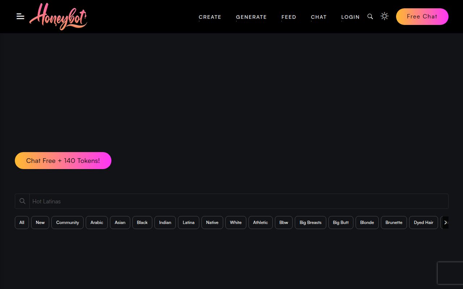This screenshot has height=289, width=463.
Task: Go to the FEED page
Action: pos(289,17)
